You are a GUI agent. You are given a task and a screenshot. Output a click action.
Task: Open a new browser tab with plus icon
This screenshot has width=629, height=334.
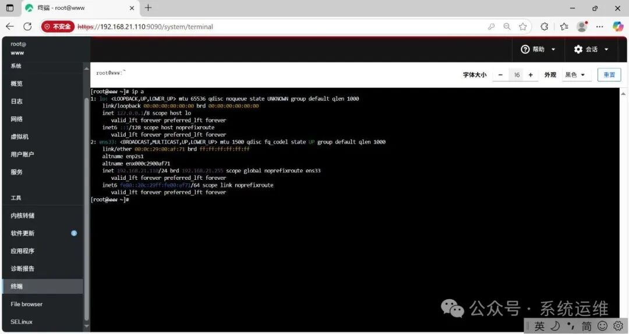point(148,8)
